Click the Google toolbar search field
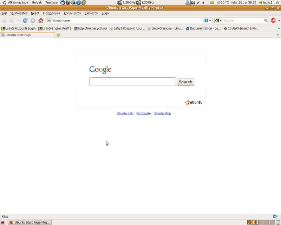 [x=243, y=20]
